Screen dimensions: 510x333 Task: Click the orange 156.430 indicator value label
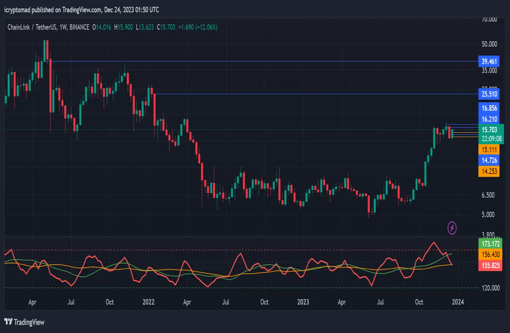coord(491,255)
